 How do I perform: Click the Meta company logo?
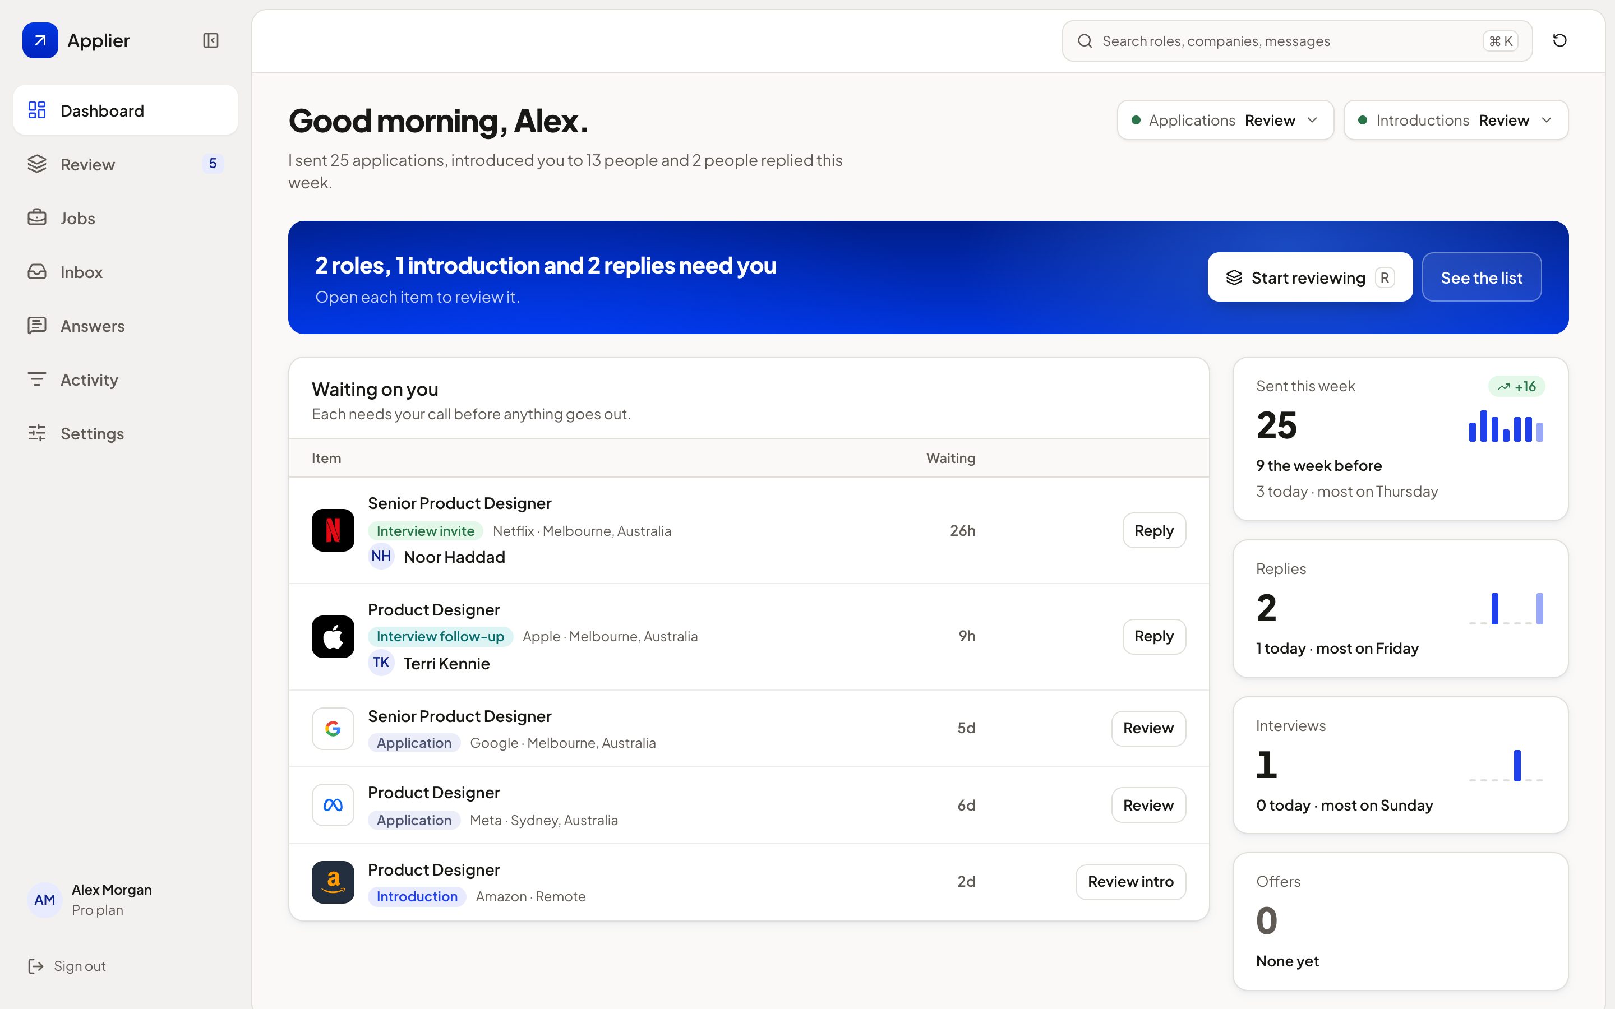pos(333,806)
